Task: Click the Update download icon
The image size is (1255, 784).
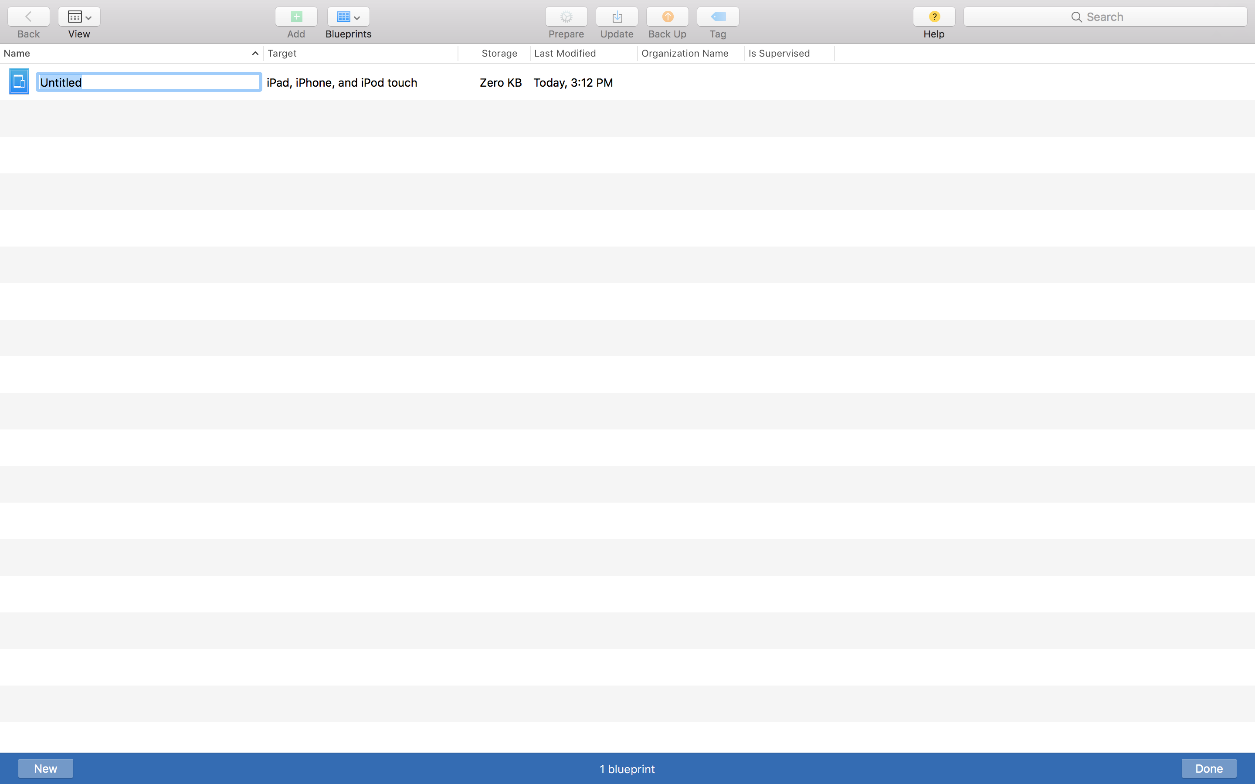Action: (x=617, y=17)
